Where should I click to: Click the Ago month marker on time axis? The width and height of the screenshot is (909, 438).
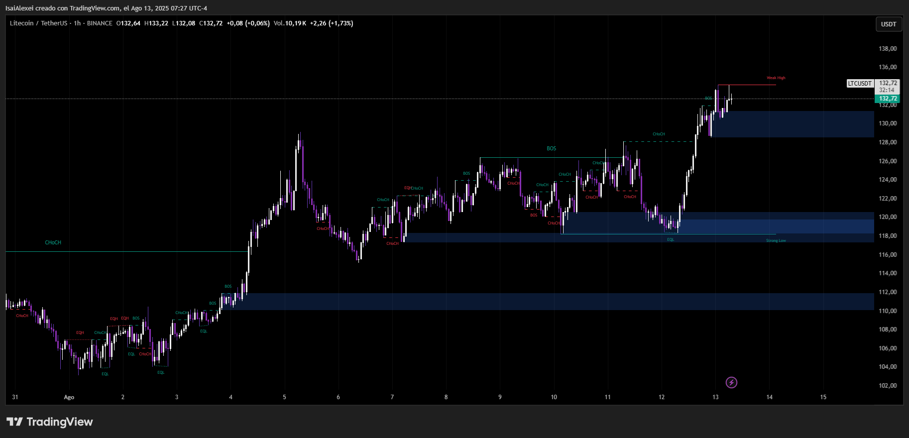point(69,397)
